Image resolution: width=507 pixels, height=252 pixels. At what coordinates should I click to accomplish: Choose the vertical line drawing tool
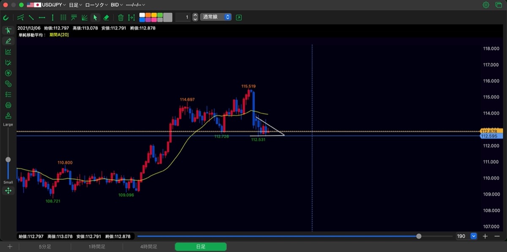pyautogui.click(x=52, y=18)
